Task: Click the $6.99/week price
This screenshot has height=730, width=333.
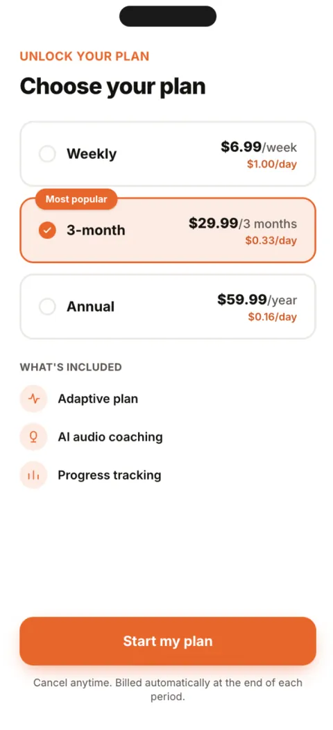Action: click(x=259, y=148)
